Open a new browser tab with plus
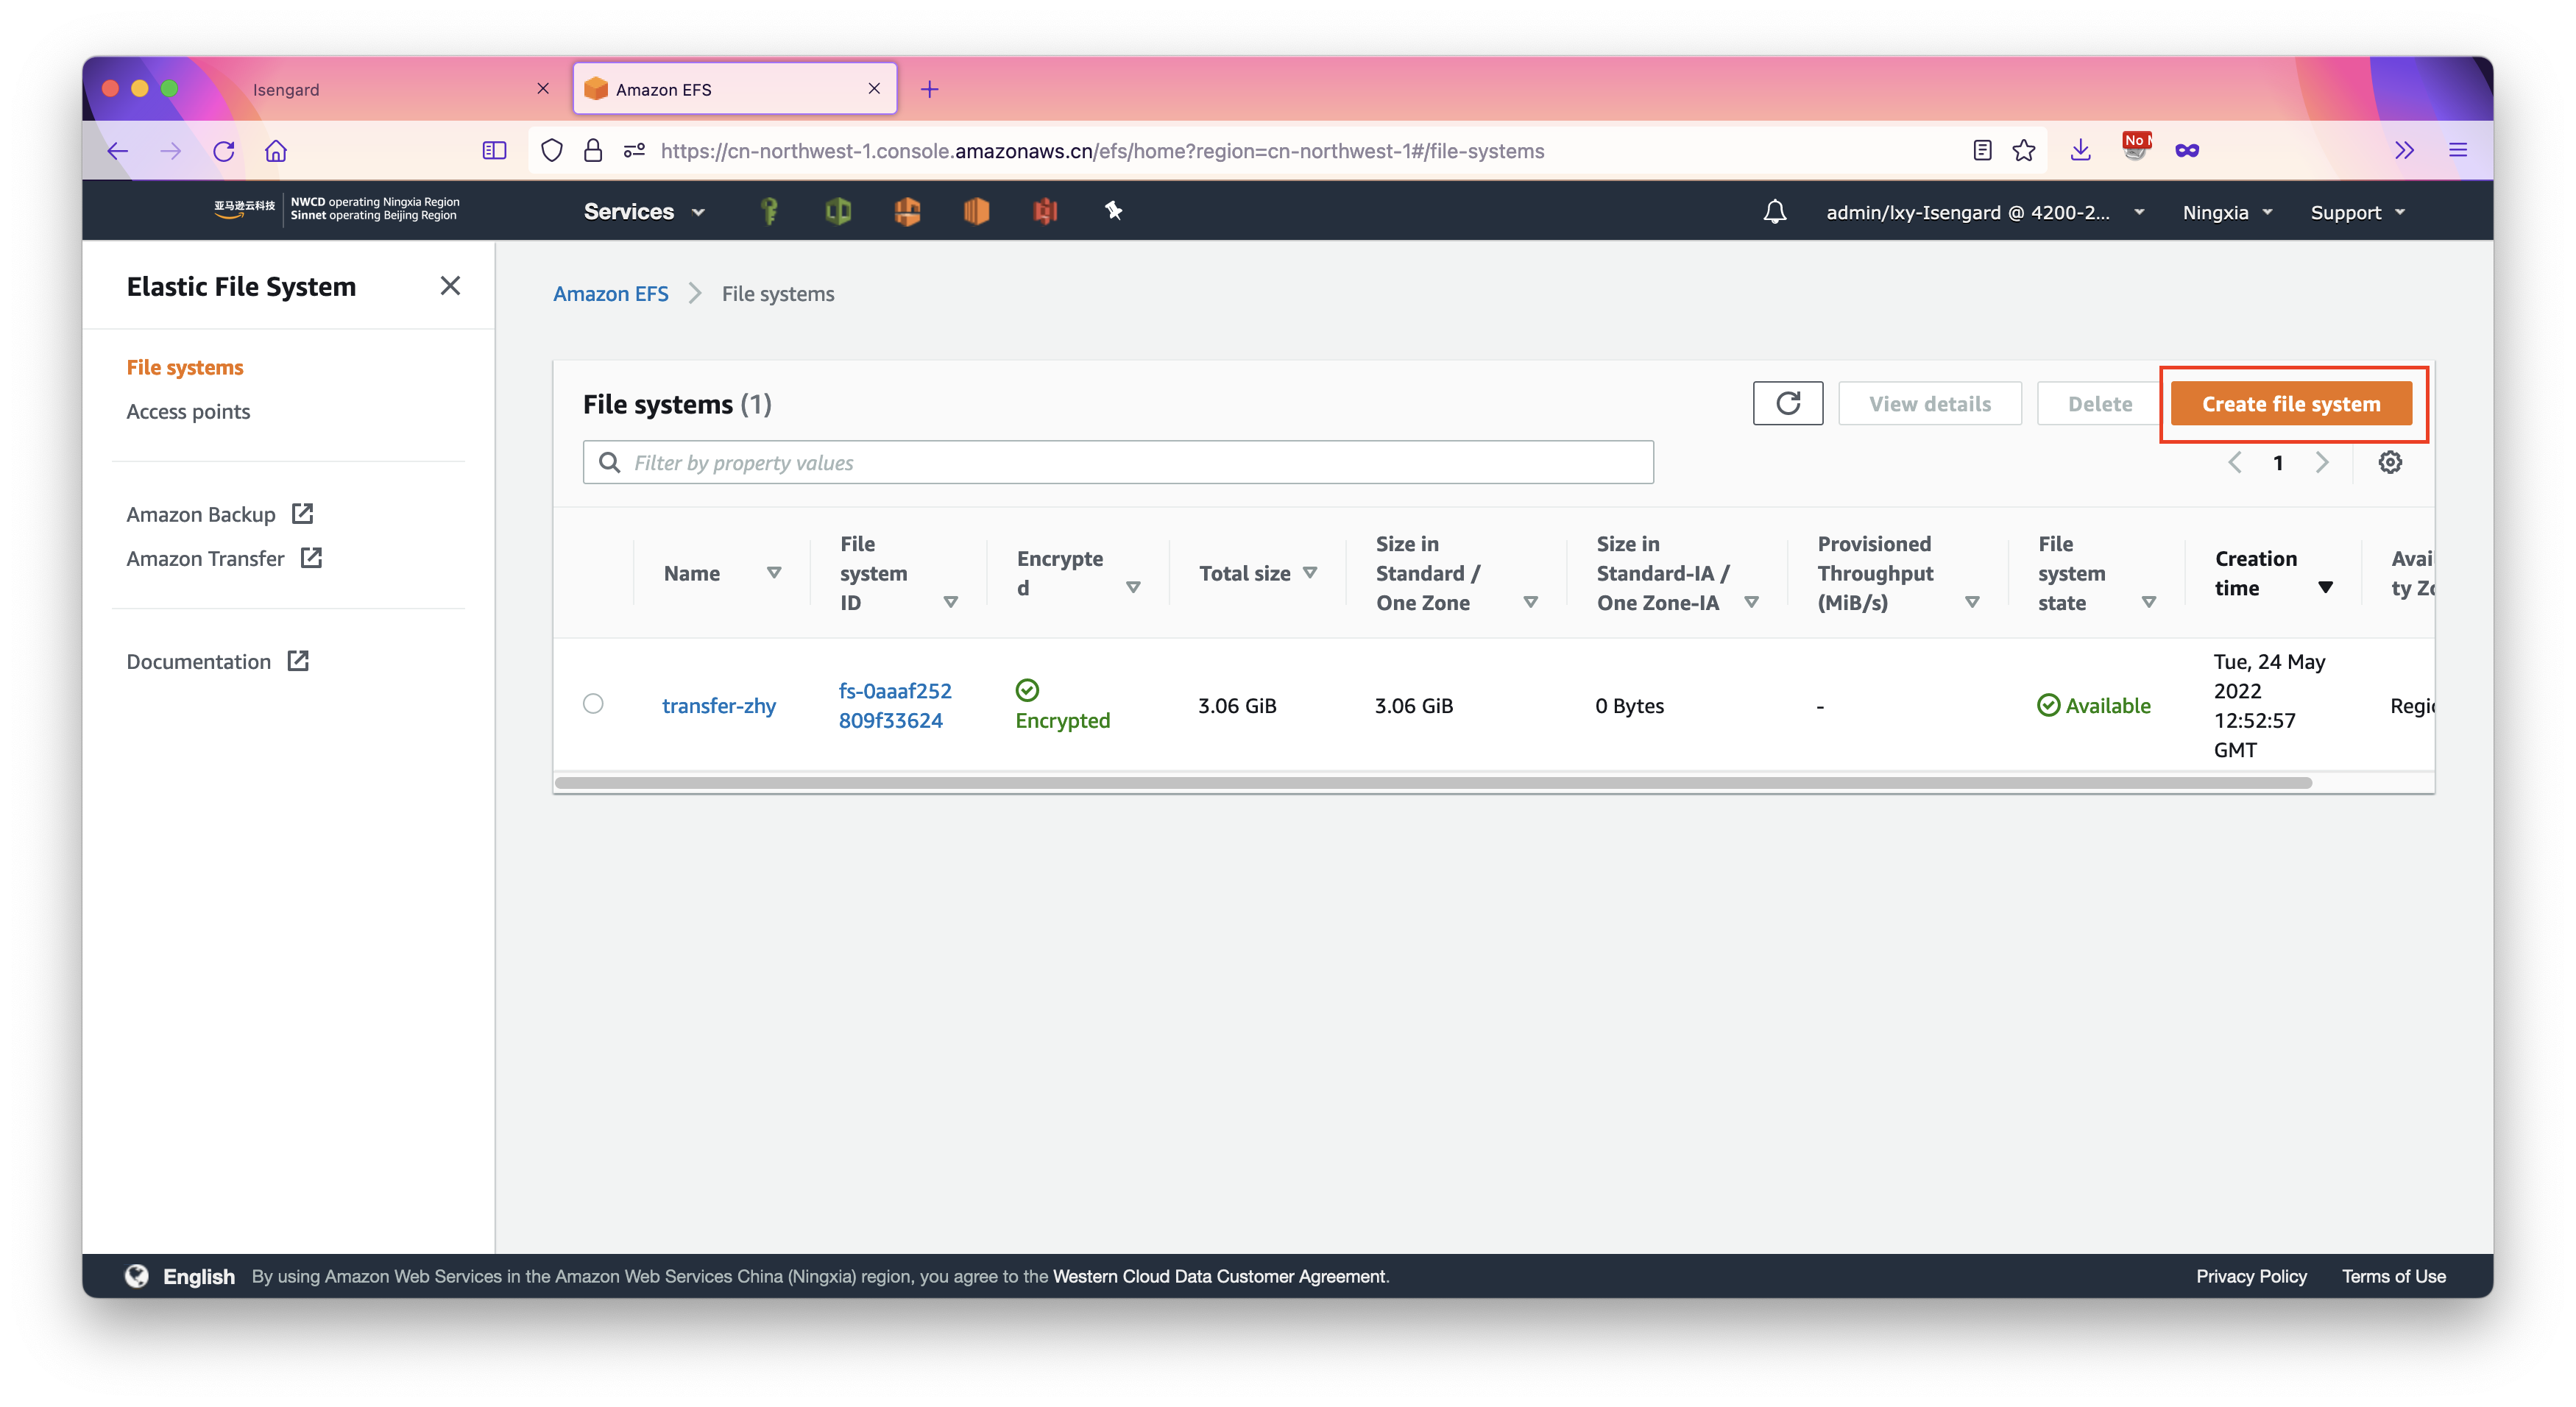The height and width of the screenshot is (1407, 2576). [930, 89]
